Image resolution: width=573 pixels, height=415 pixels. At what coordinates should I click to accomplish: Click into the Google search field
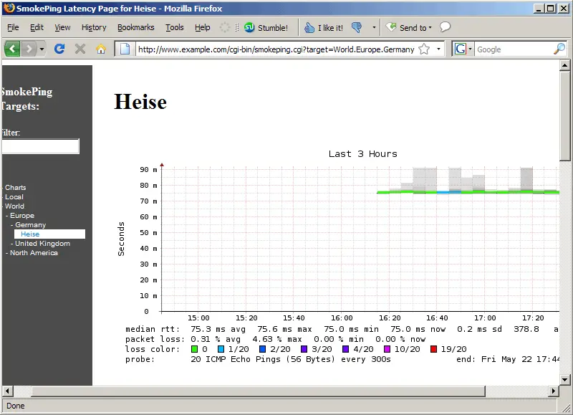514,49
